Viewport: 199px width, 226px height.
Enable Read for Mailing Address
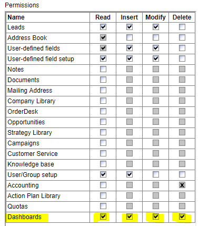click(103, 90)
